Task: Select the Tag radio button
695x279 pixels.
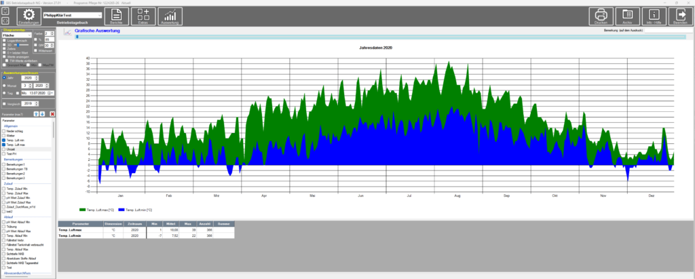Action: tap(4, 93)
